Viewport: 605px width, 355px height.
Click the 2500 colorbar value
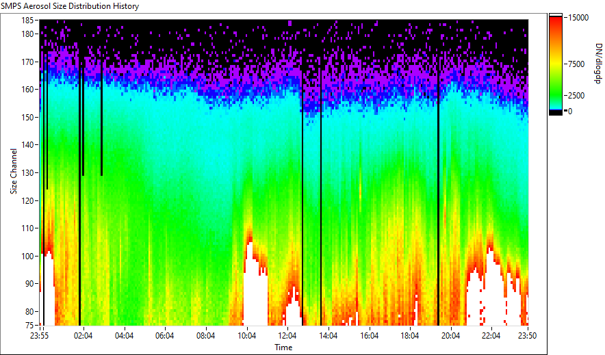[576, 96]
